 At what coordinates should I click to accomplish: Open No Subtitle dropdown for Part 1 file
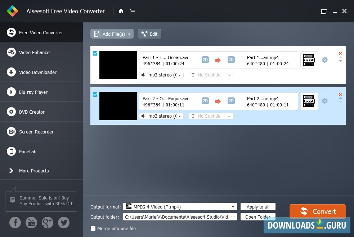click(211, 75)
